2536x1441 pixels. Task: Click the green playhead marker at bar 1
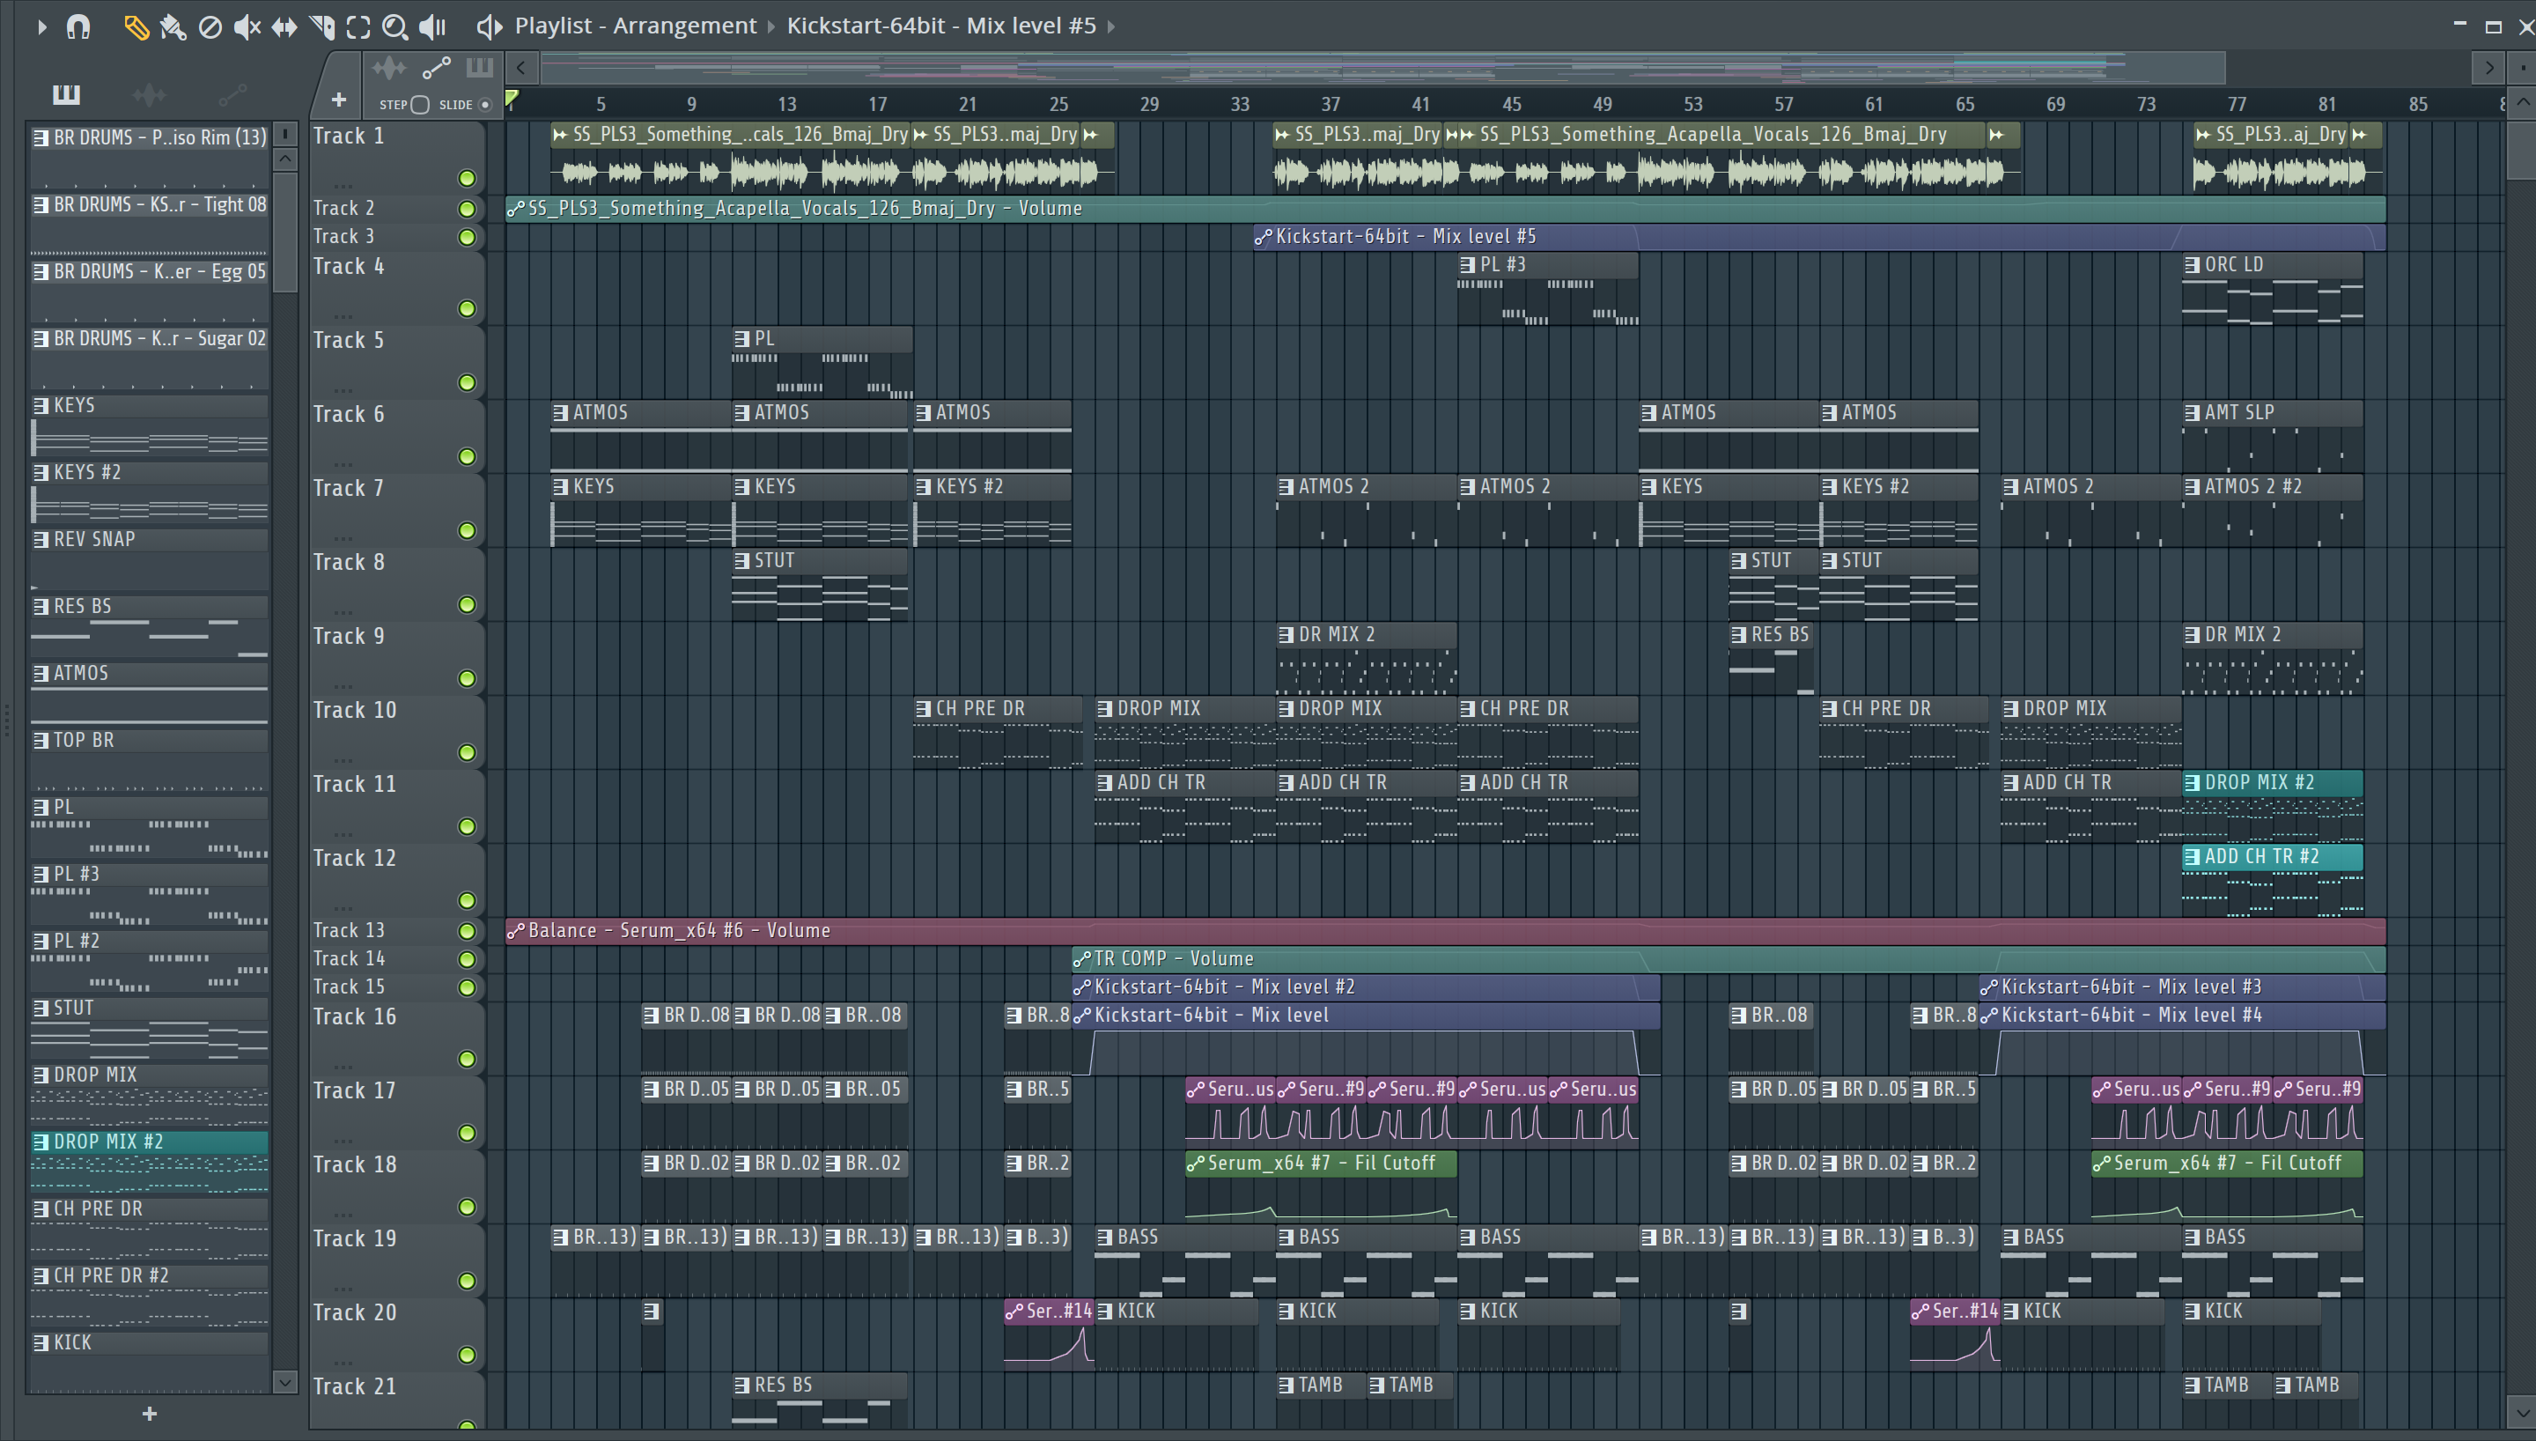tap(512, 97)
